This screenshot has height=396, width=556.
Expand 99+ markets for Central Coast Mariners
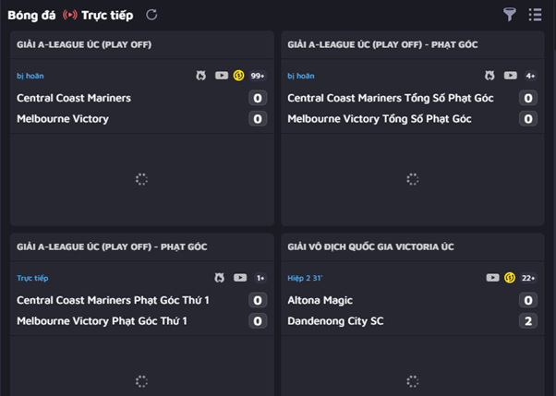click(258, 76)
